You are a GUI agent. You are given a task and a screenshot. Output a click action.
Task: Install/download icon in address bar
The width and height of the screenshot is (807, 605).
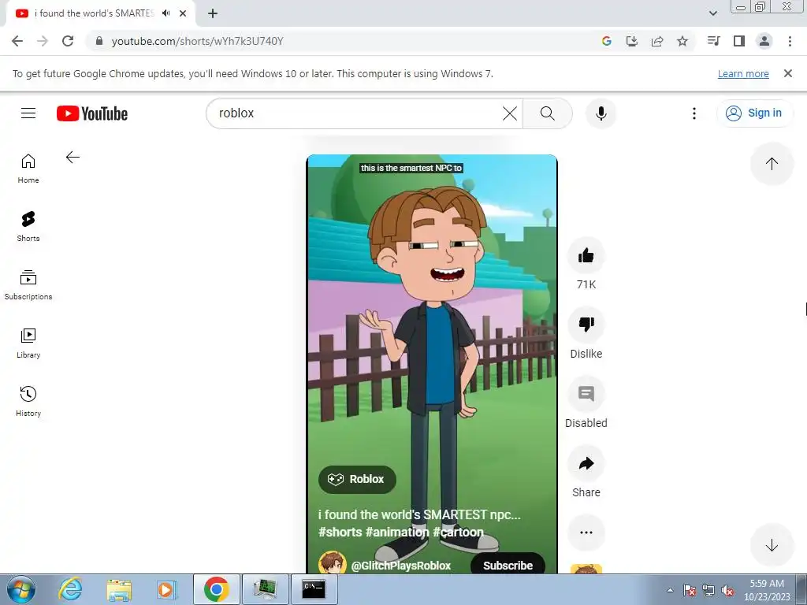(x=632, y=41)
